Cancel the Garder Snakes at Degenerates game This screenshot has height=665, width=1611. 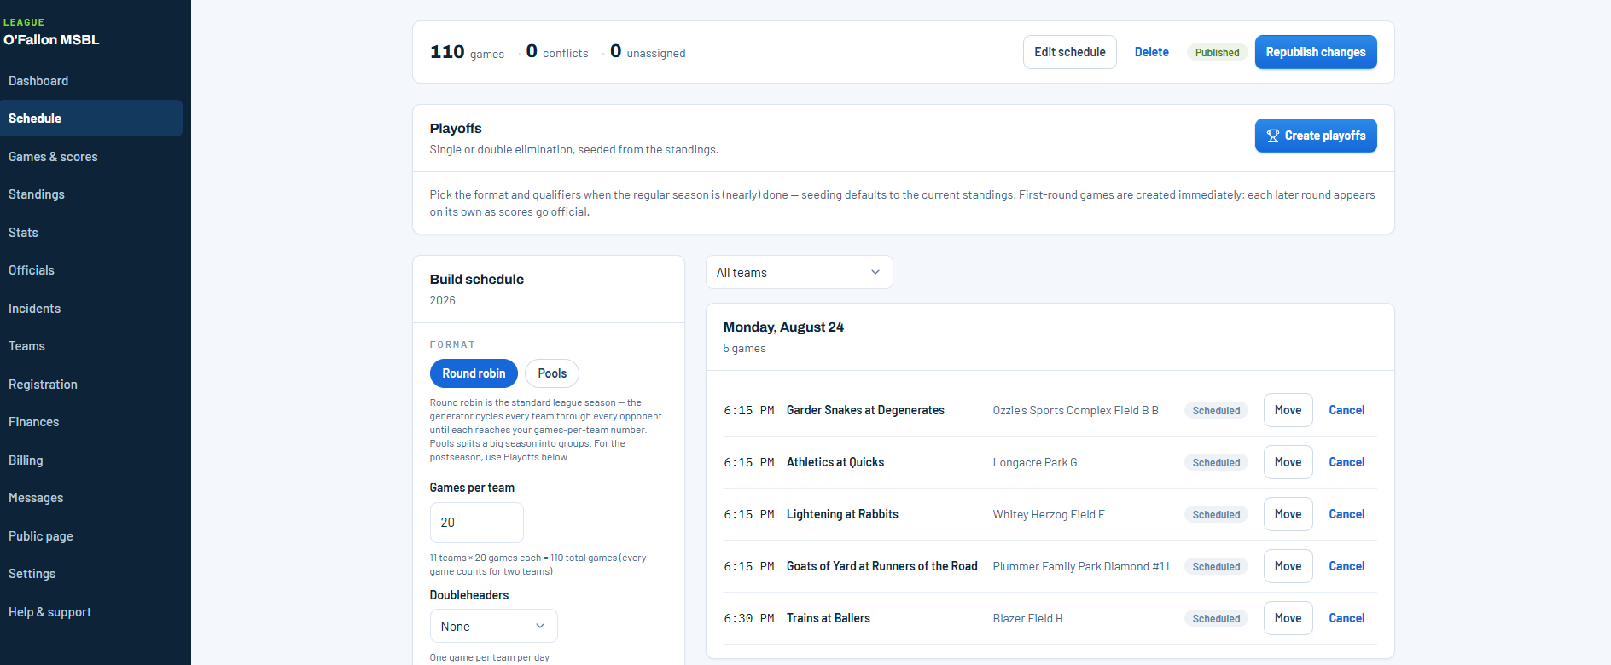pyautogui.click(x=1346, y=410)
